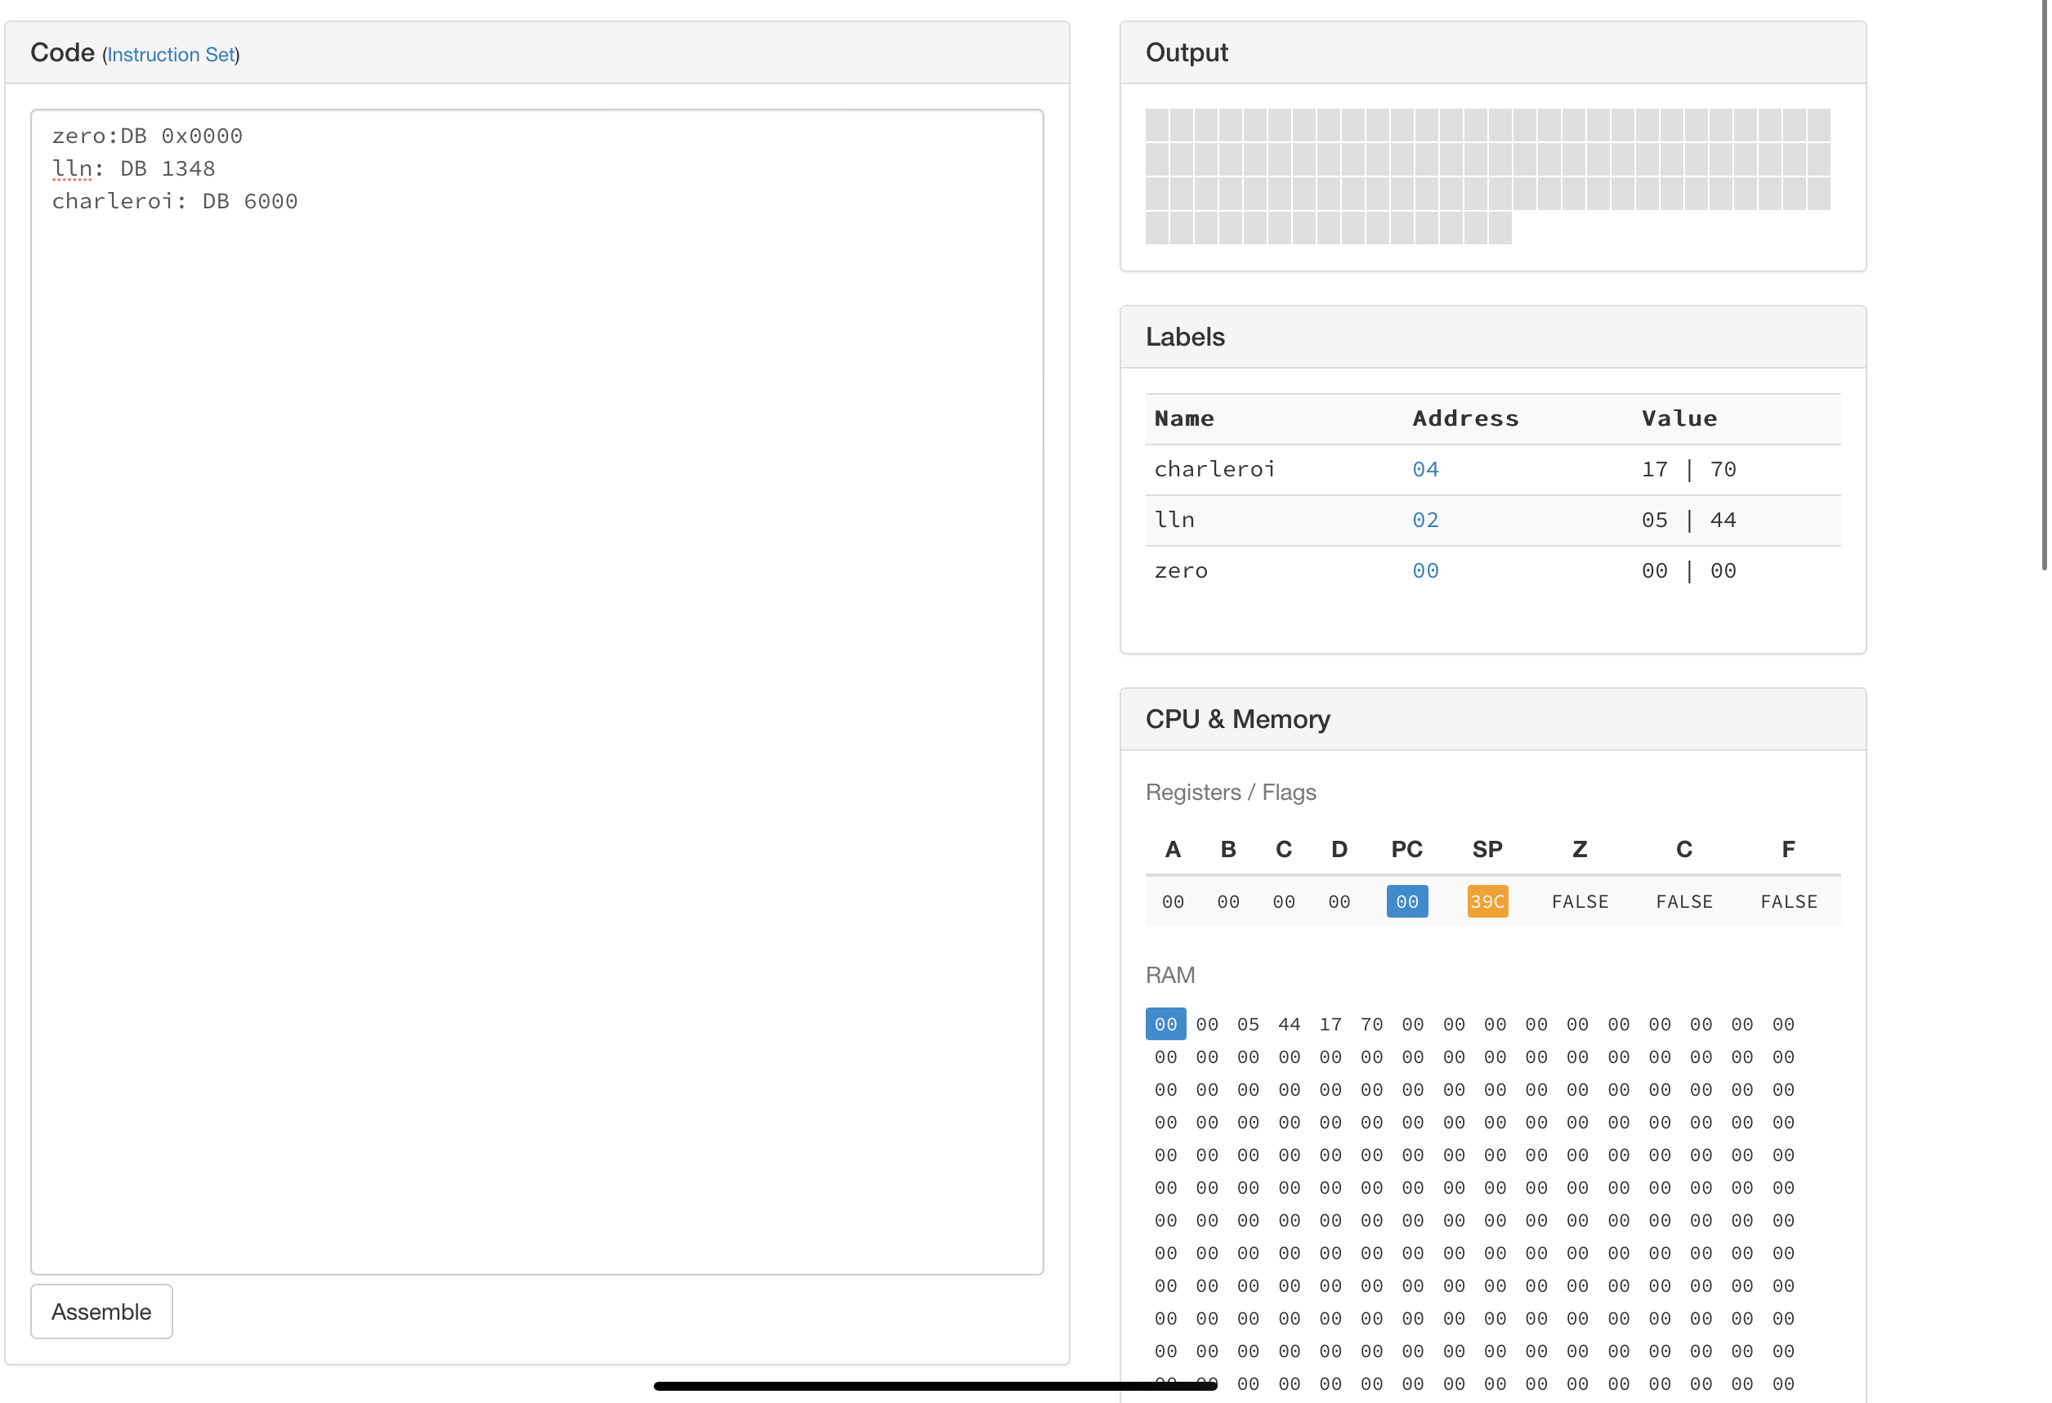2052x1403 pixels.
Task: Click the RAM cell containing 70
Action: pos(1371,1024)
